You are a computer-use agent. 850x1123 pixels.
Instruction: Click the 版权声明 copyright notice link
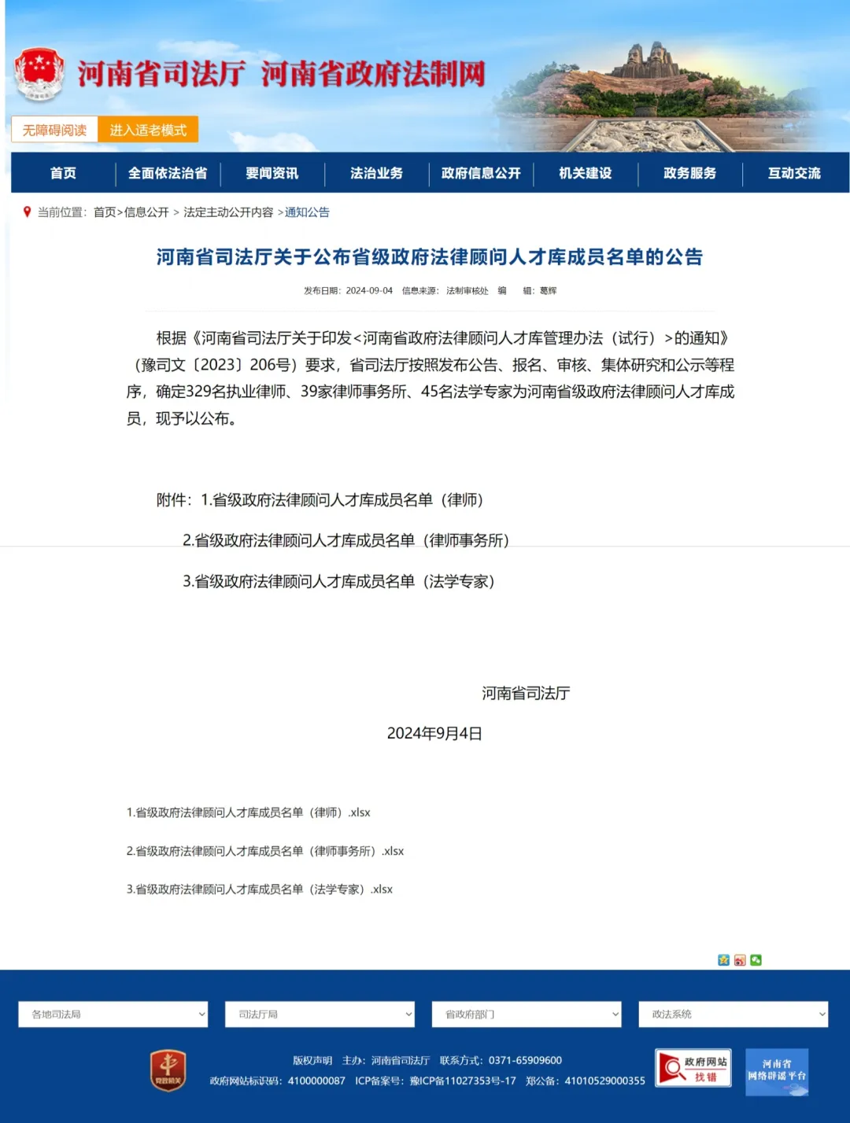312,1060
